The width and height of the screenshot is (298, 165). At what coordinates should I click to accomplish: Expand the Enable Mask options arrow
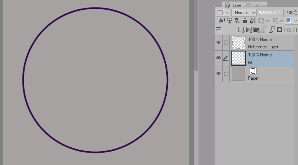click(x=267, y=21)
